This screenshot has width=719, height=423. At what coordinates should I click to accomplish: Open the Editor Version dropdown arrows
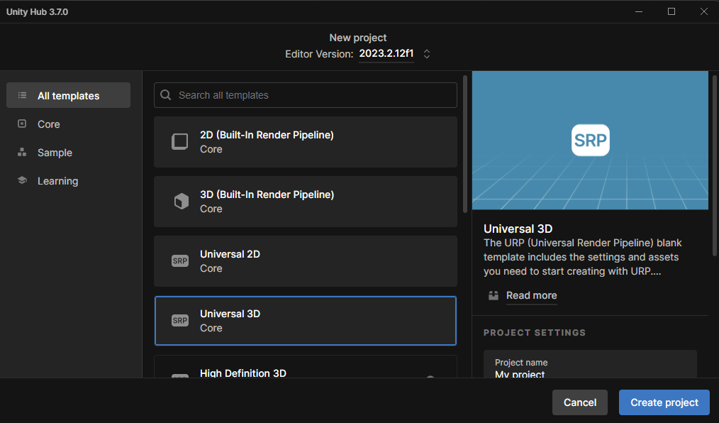coord(426,54)
